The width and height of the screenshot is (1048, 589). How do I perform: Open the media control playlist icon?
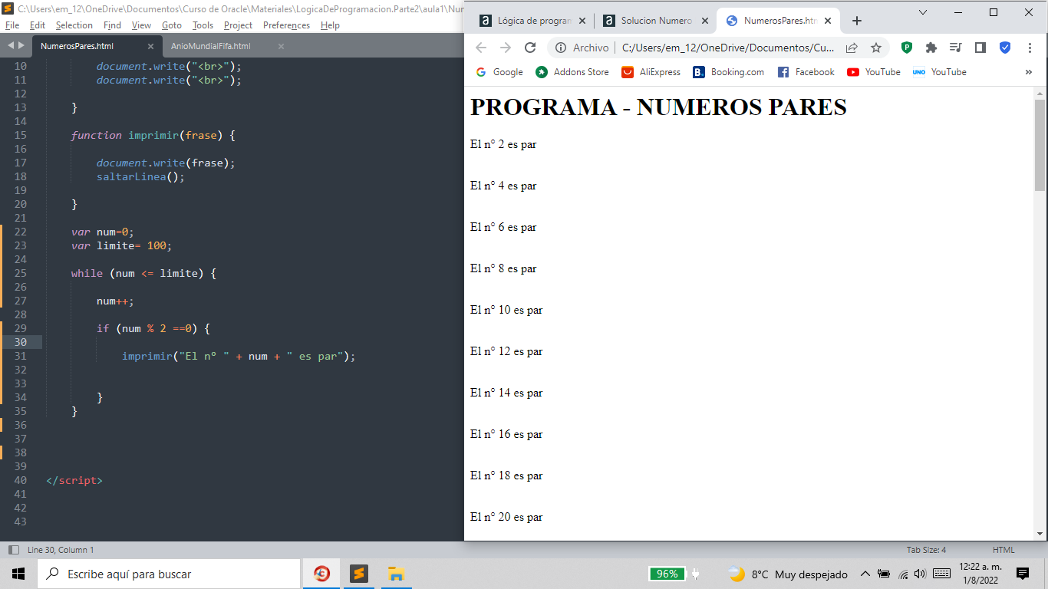click(956, 48)
